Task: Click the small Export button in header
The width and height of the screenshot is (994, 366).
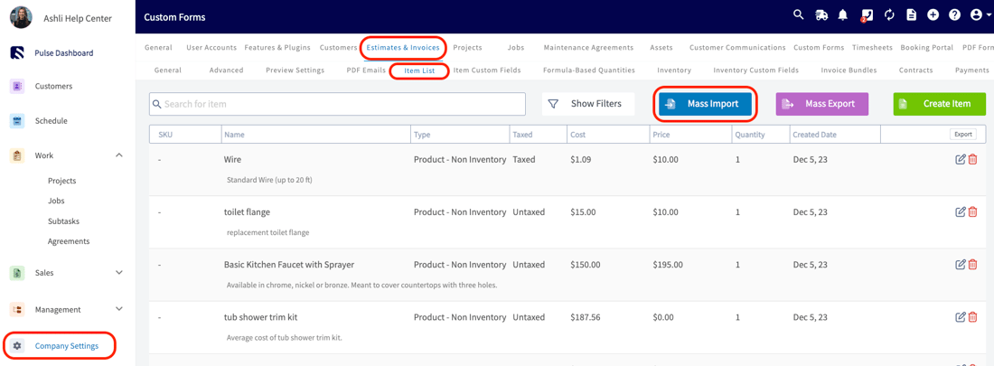Action: coord(962,135)
